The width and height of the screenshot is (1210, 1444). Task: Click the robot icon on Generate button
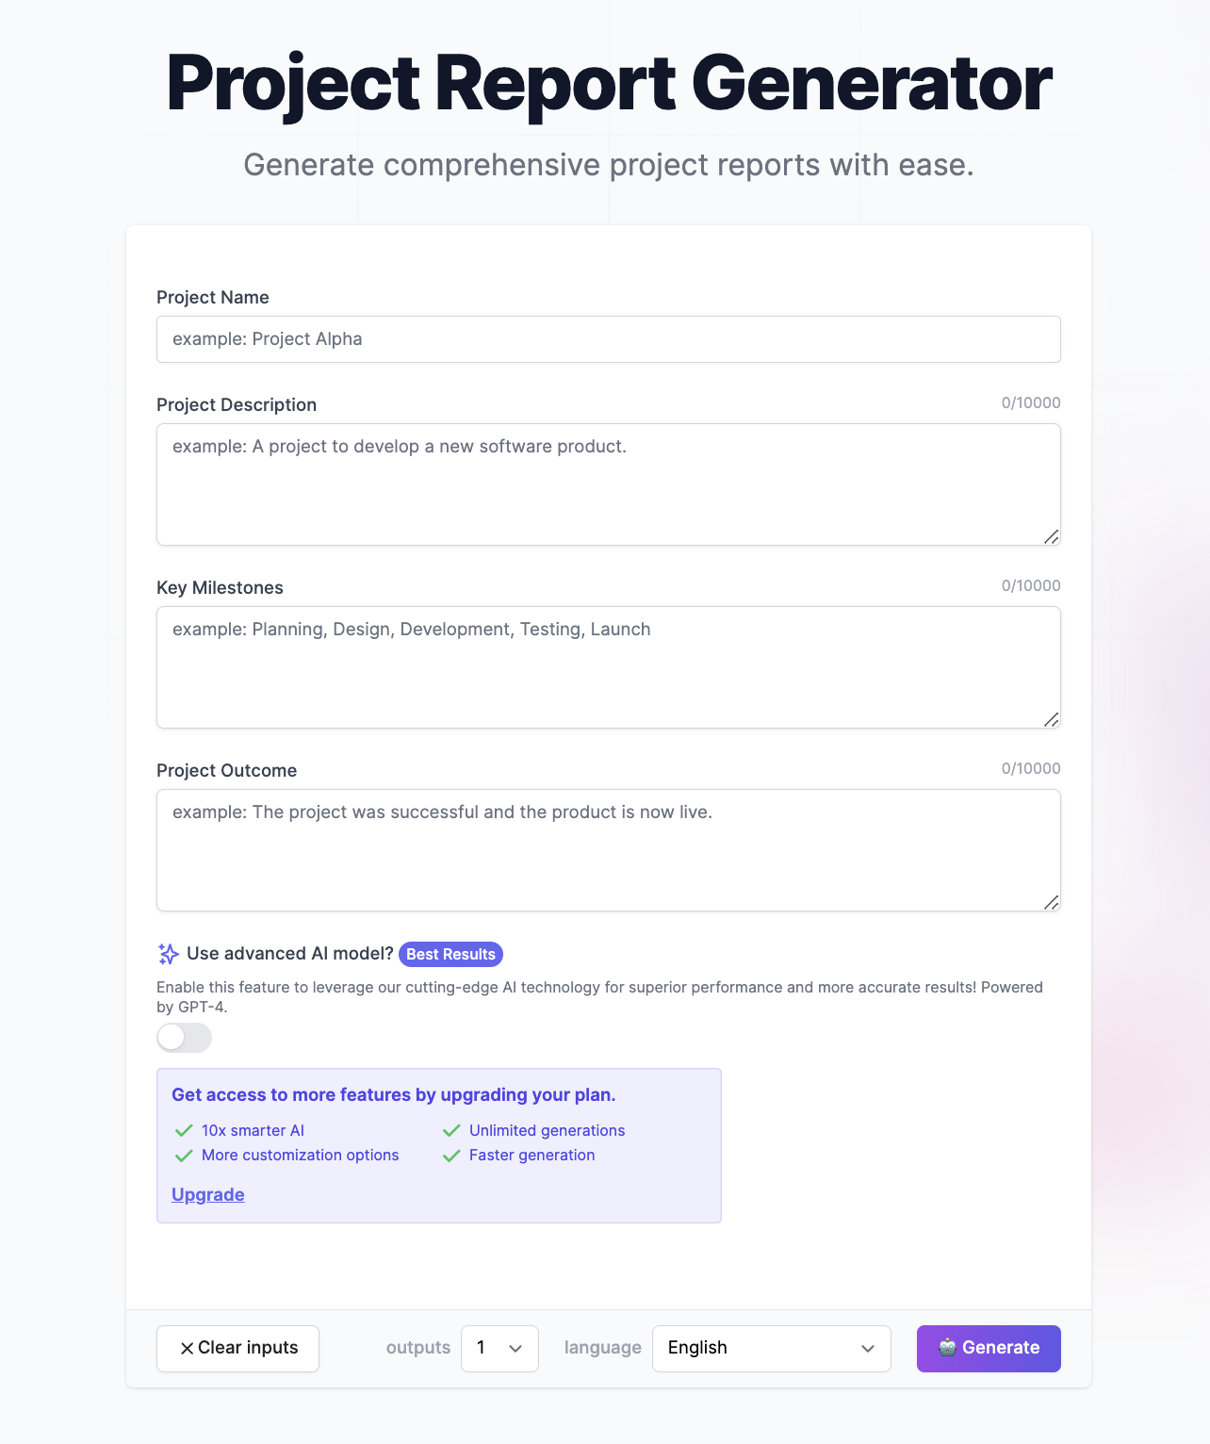(x=948, y=1348)
